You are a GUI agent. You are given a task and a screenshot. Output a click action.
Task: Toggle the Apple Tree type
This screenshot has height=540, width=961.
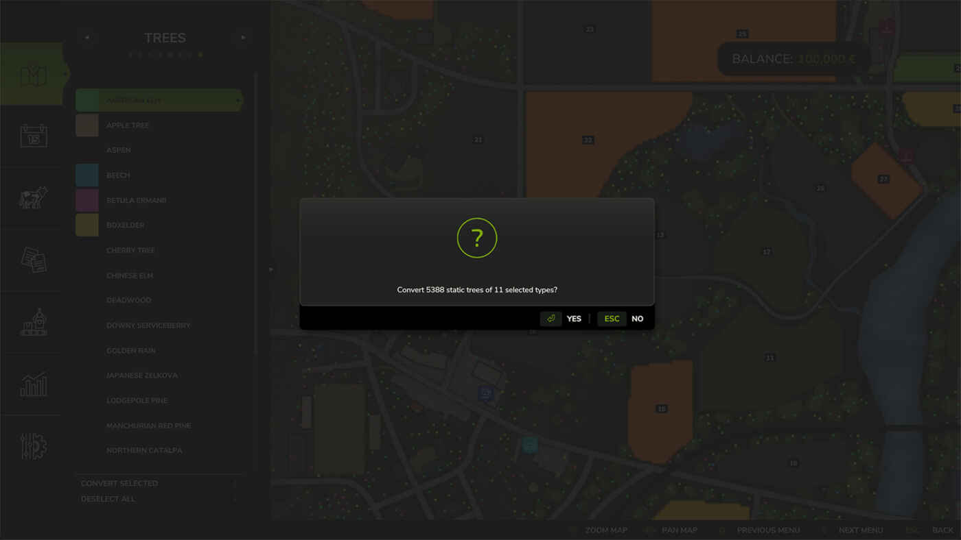pos(128,125)
